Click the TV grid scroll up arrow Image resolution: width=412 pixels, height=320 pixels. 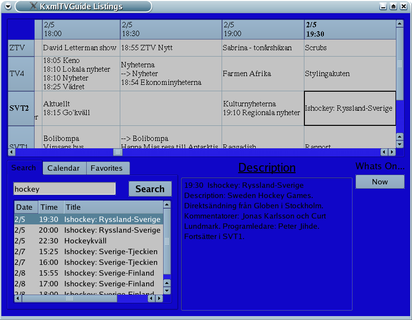point(400,24)
